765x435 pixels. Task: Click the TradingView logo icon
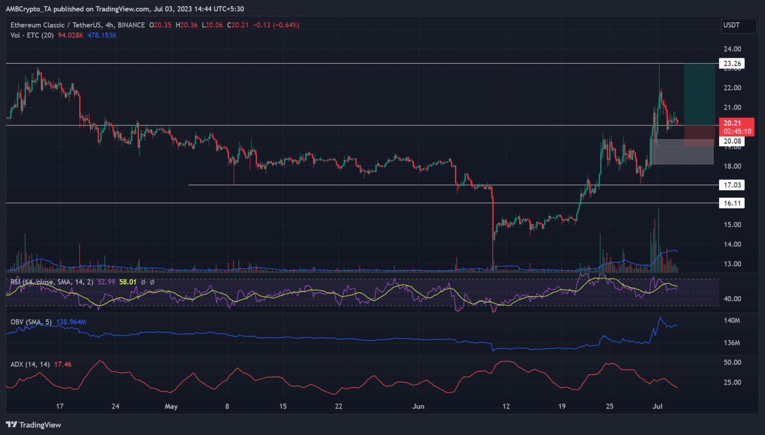[x=11, y=425]
